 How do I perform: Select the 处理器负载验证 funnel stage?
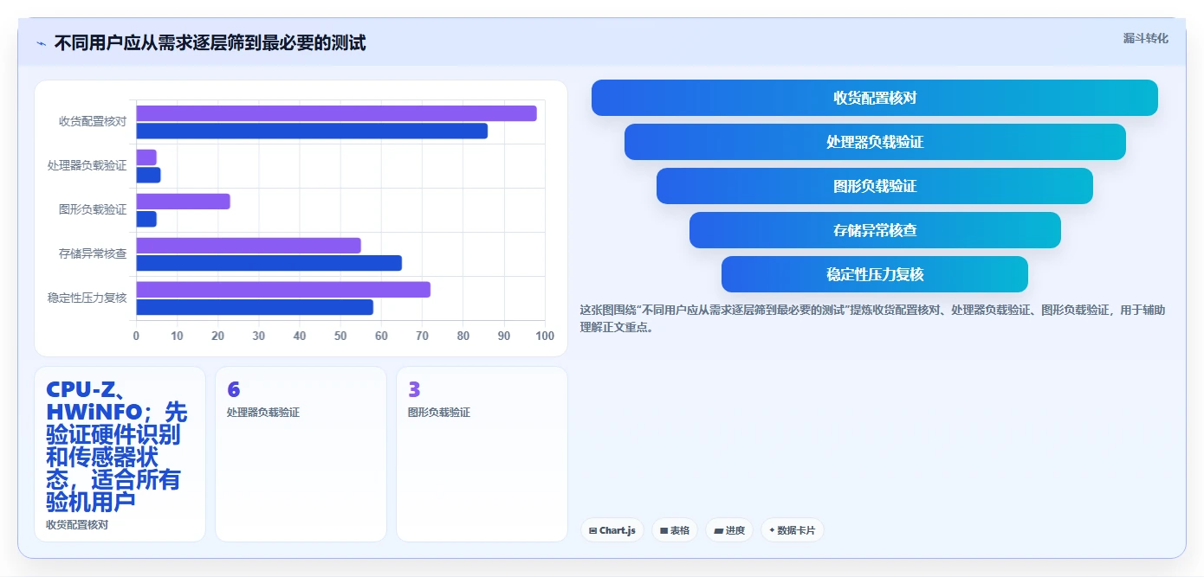pyautogui.click(x=875, y=142)
